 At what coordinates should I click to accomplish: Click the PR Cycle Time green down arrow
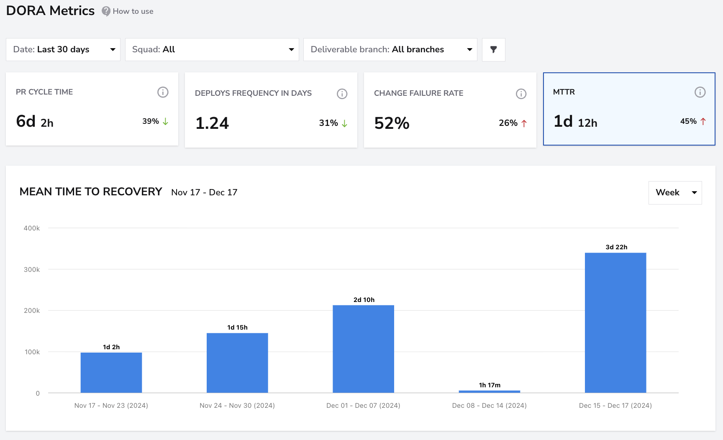click(166, 121)
